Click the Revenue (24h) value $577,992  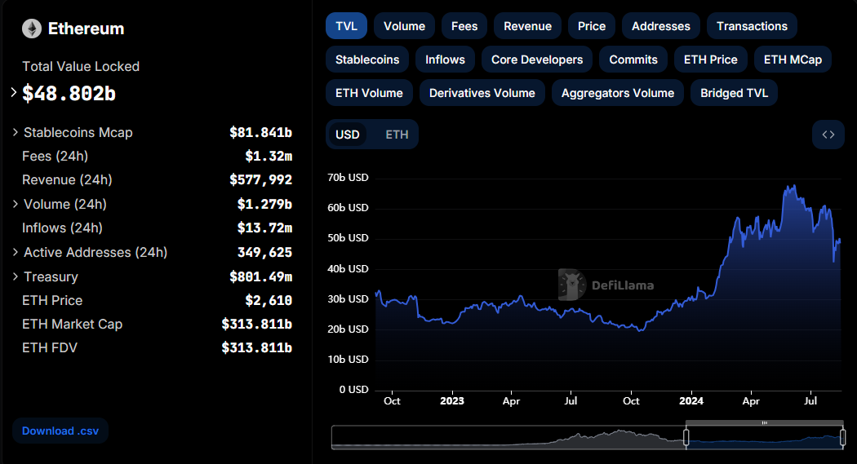coord(260,179)
